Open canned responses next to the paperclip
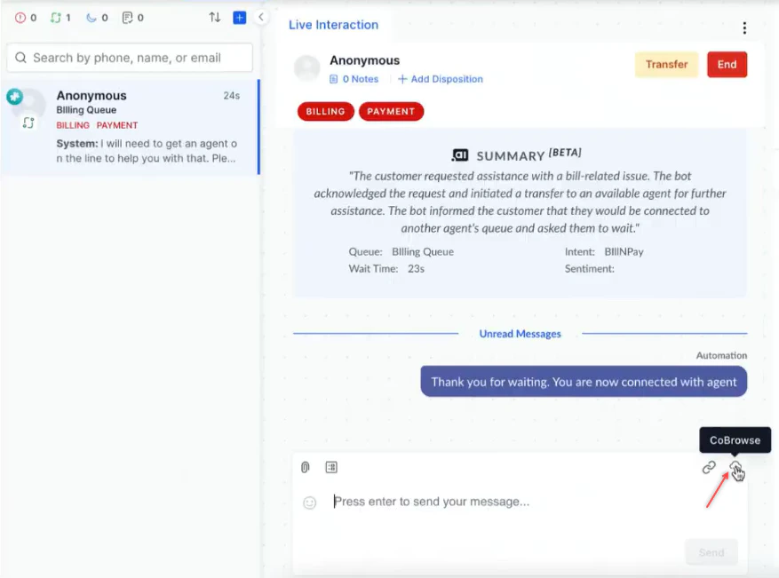The height and width of the screenshot is (578, 779). (x=332, y=467)
